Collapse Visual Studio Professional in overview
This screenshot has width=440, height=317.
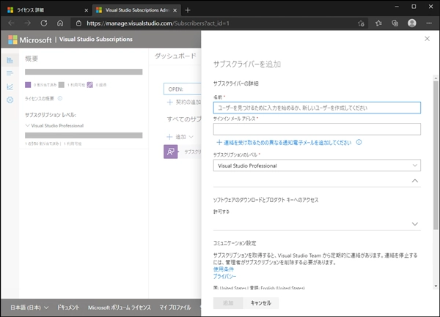pos(27,125)
